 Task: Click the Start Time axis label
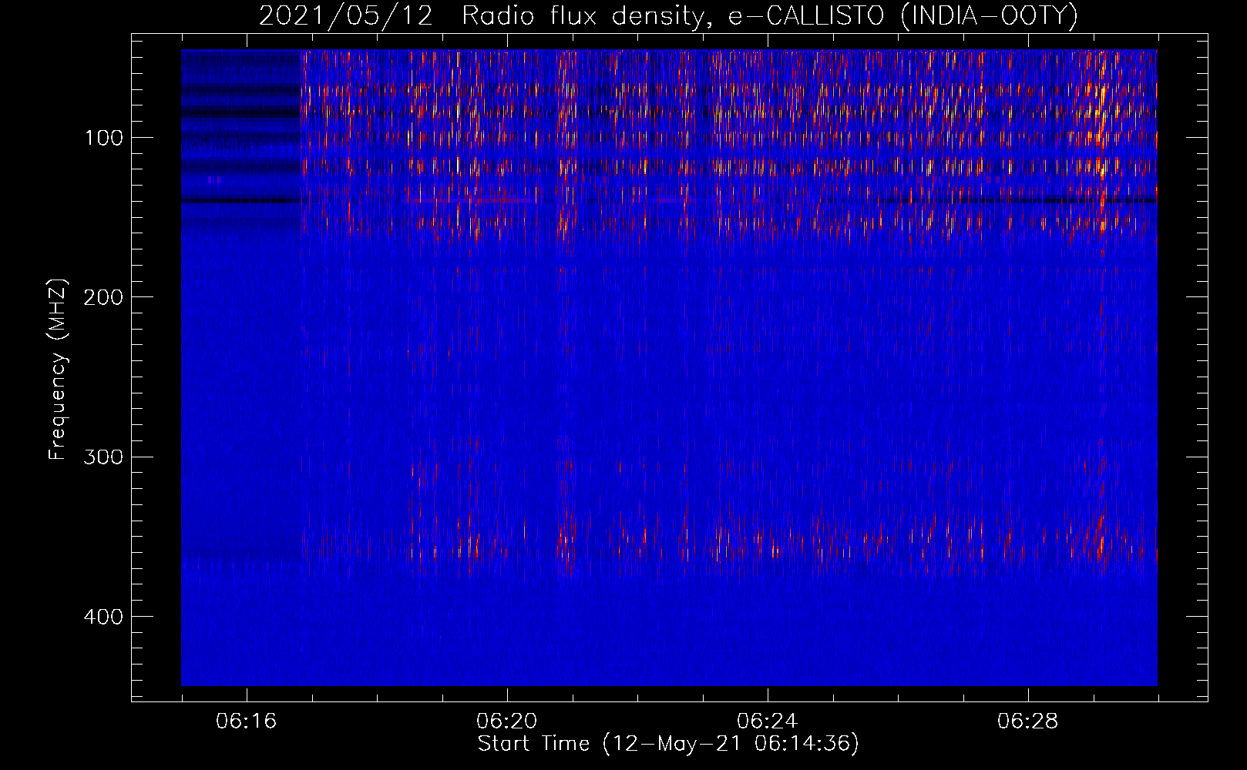pos(668,744)
